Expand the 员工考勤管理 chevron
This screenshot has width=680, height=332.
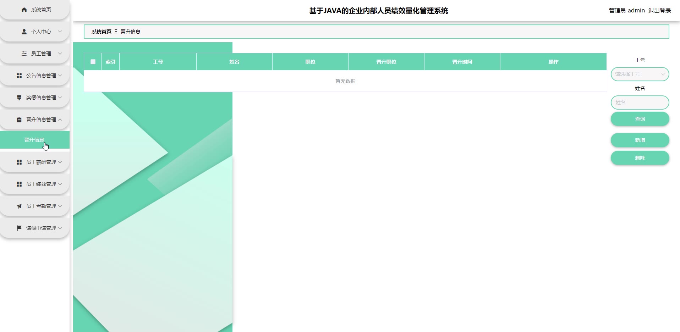click(x=60, y=206)
